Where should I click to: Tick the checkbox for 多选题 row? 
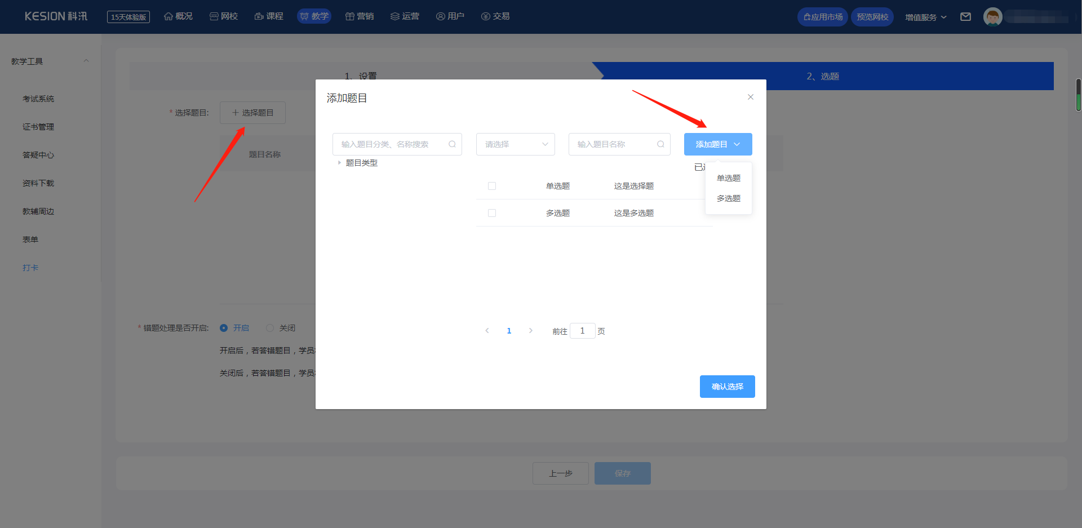click(492, 213)
